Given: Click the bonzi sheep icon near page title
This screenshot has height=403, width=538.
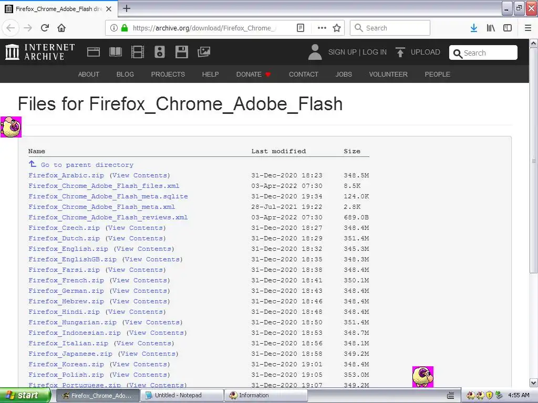Looking at the screenshot, I should click(11, 127).
